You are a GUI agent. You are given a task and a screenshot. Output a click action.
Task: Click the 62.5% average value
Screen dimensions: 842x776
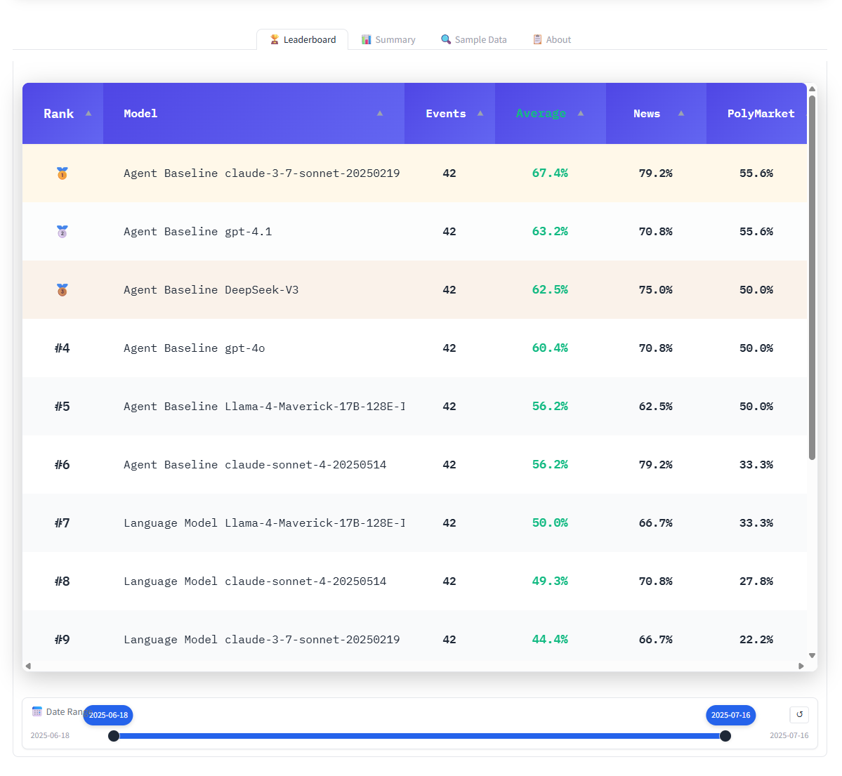click(x=550, y=290)
